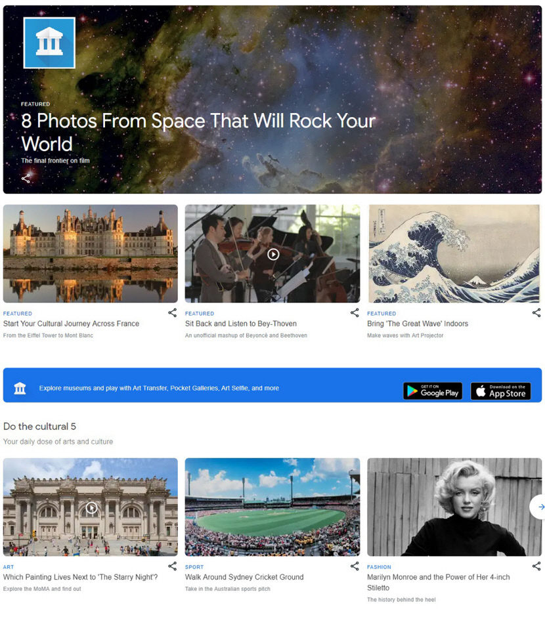Open the French chateau photo thumbnail
545x619 pixels.
coord(91,253)
